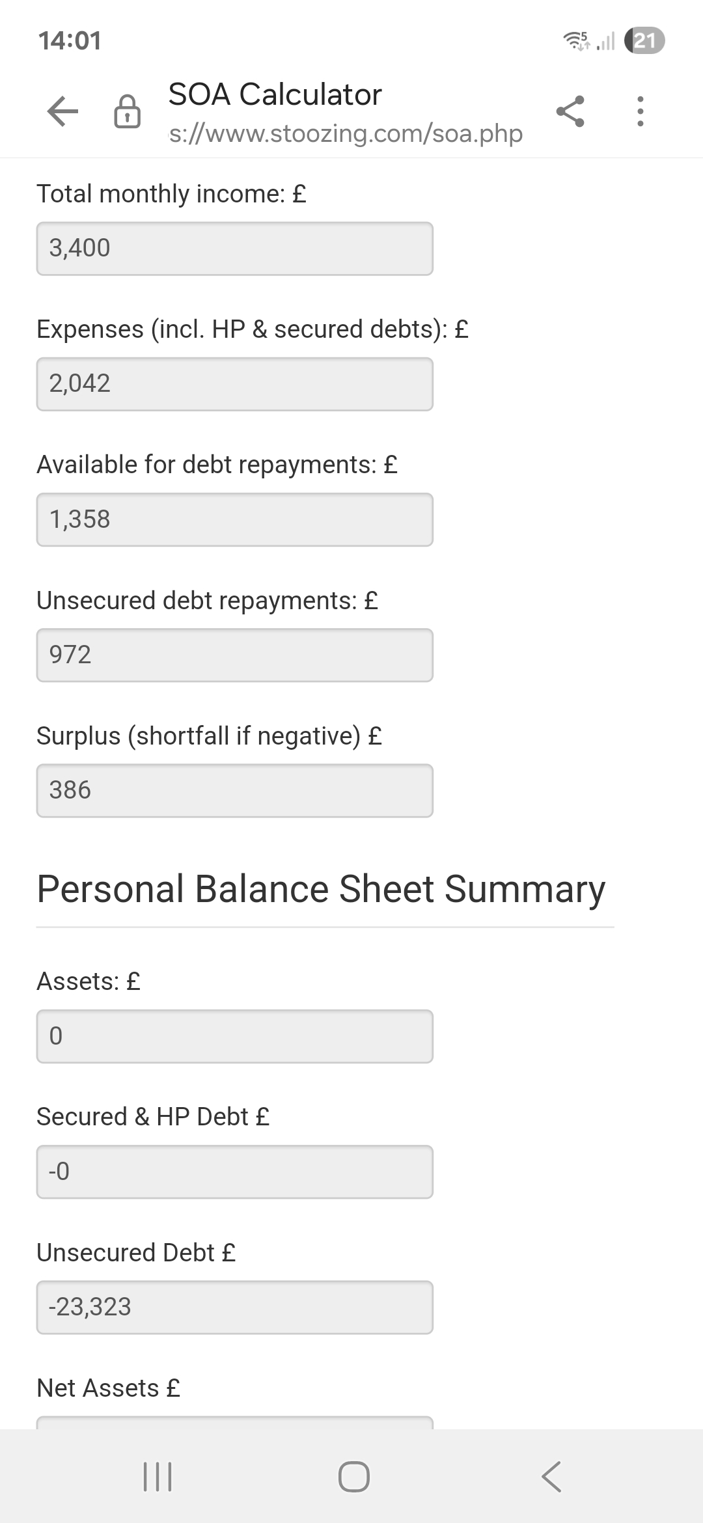
Task: Click the Unsecured Debt field showing -23,323
Action: click(234, 1307)
